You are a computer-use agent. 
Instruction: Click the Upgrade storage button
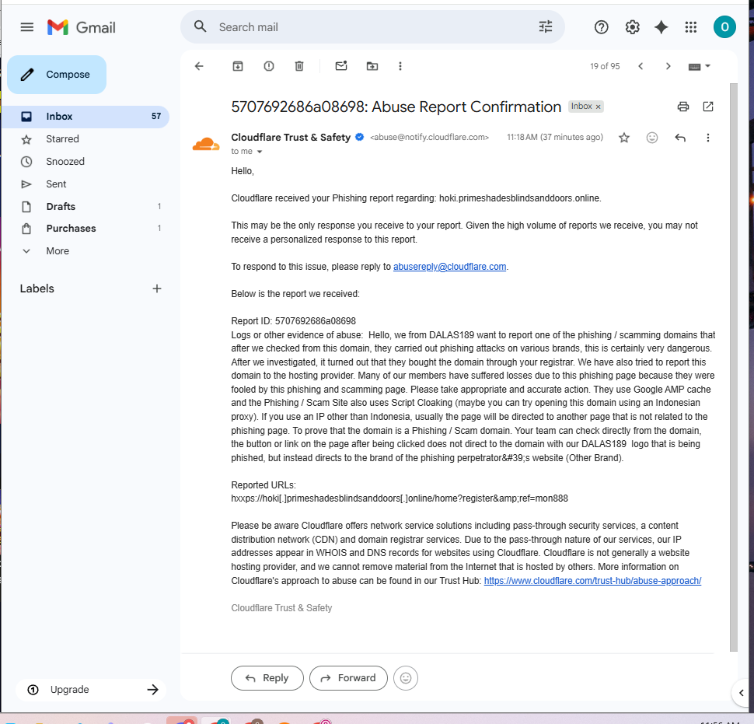coord(92,690)
